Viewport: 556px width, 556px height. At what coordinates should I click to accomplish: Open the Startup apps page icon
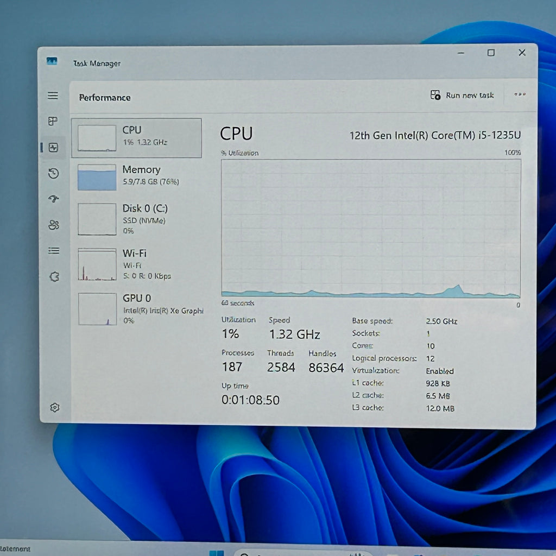coord(54,199)
